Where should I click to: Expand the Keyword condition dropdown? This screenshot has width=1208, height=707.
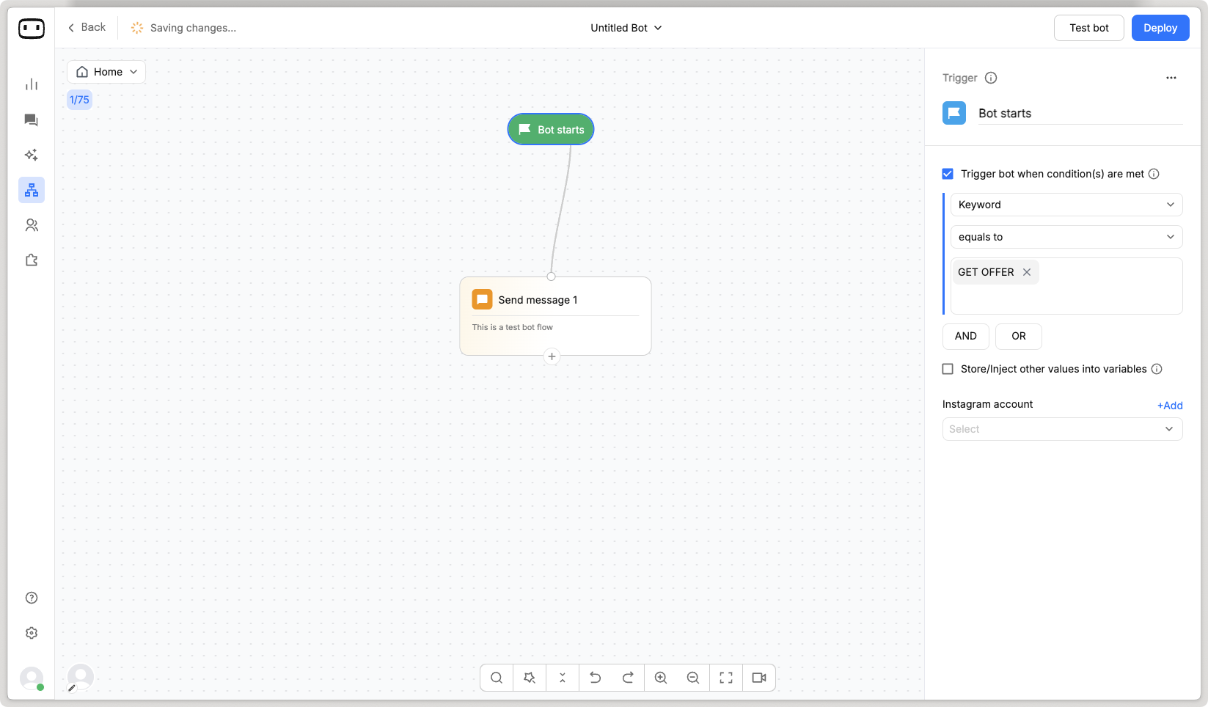click(x=1066, y=205)
